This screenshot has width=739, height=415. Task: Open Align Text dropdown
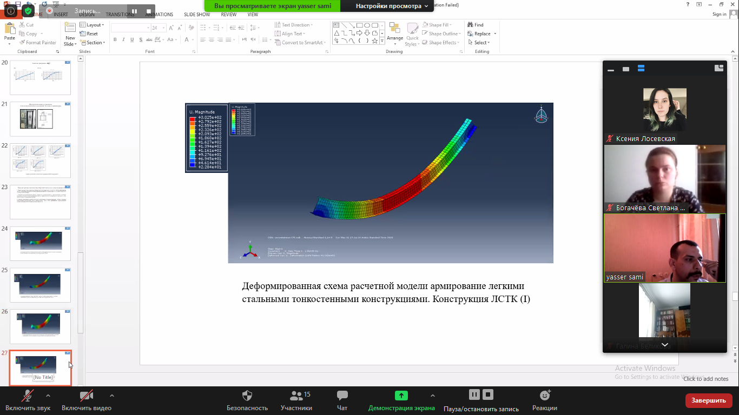click(291, 34)
